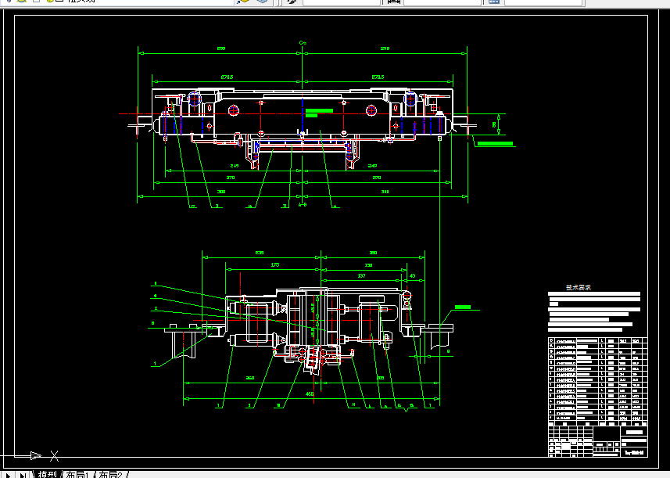The image size is (670, 478).
Task: Open the 布局2 layout tab
Action: click(111, 475)
